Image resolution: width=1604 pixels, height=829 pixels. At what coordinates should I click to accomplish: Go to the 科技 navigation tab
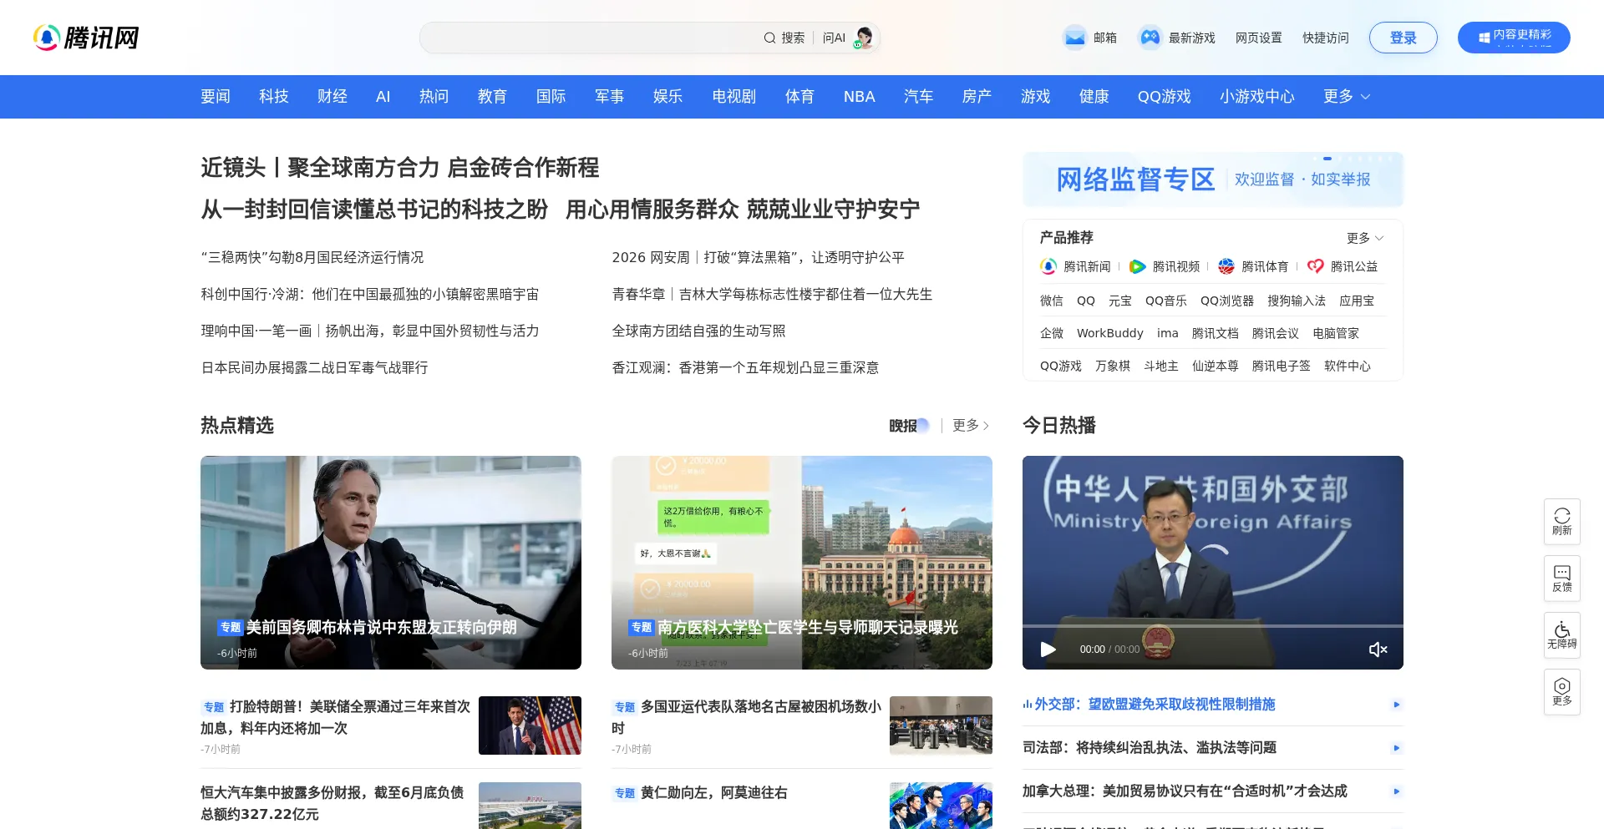[274, 97]
